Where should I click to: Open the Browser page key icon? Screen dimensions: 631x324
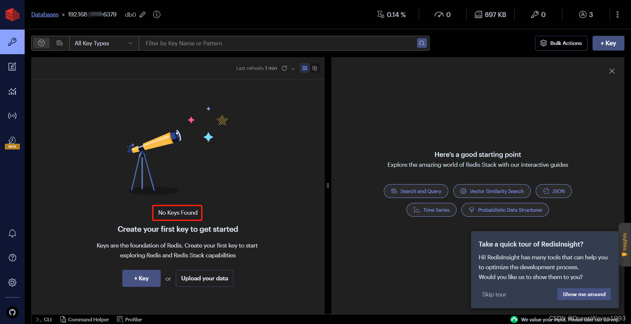pyautogui.click(x=12, y=42)
